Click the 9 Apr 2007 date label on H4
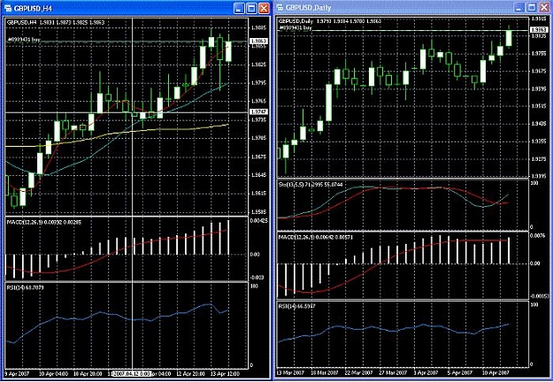This screenshot has width=553, height=382. pos(17,374)
